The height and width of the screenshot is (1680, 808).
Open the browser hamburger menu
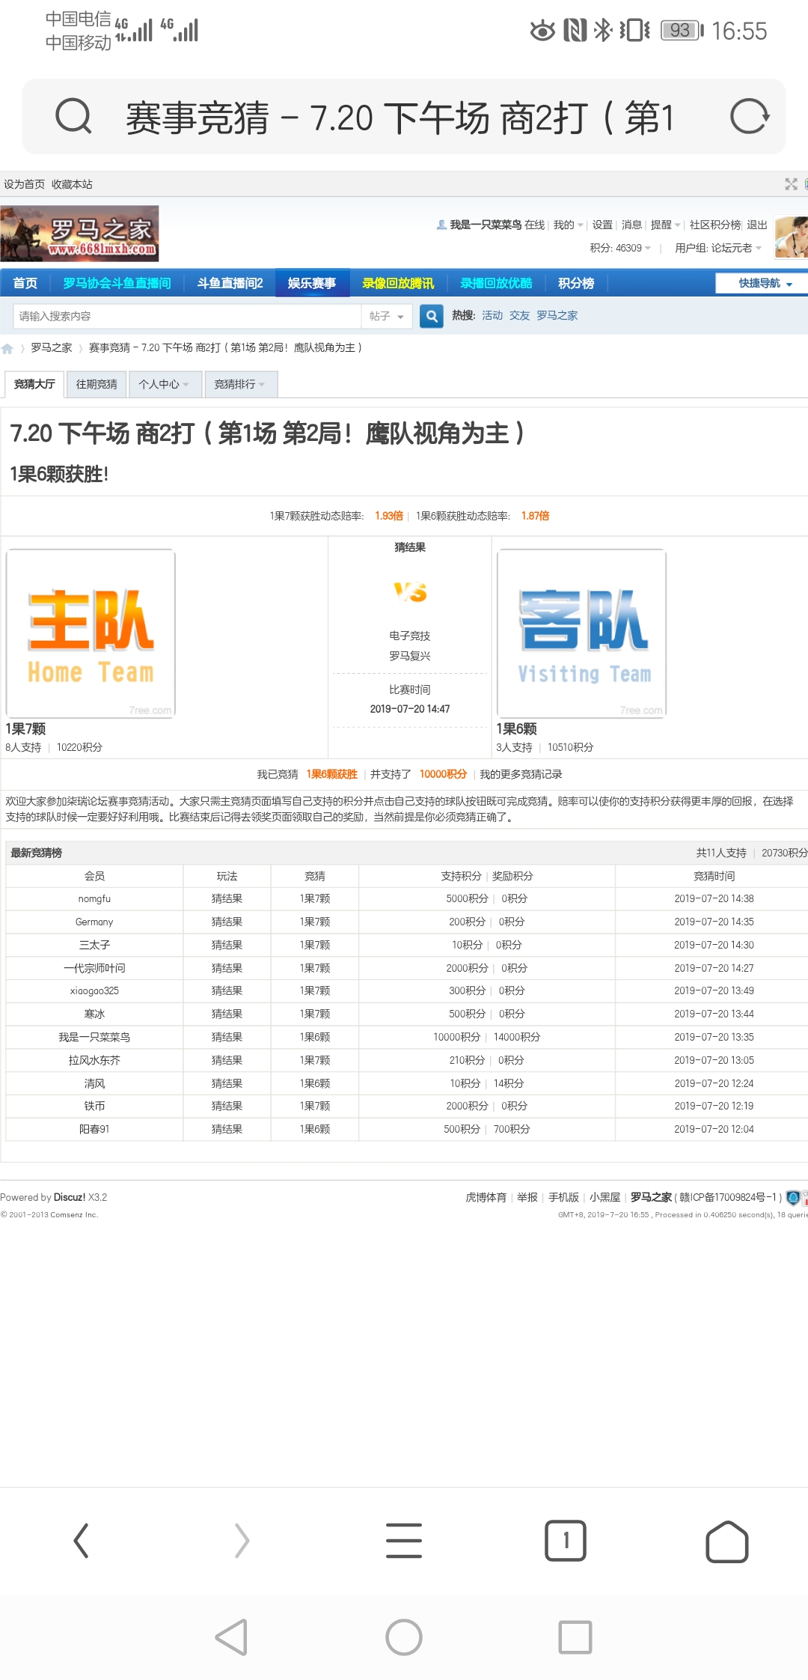pyautogui.click(x=404, y=1541)
